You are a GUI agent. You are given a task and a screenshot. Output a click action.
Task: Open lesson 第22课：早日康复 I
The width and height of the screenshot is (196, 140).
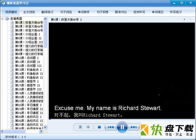pos(28,105)
